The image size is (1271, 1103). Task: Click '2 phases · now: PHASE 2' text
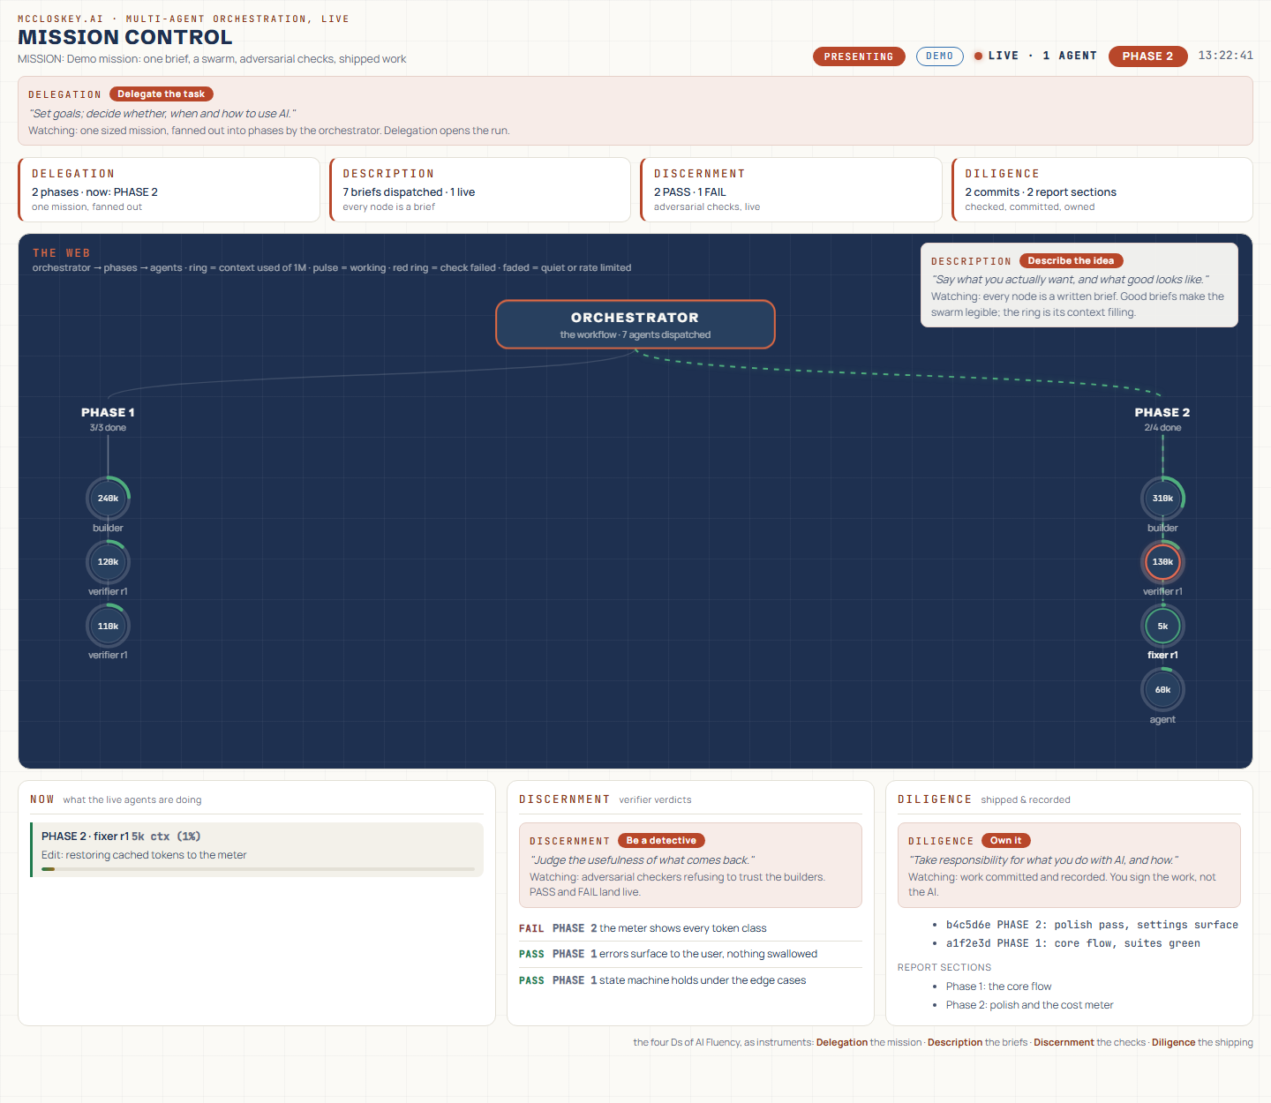coord(94,192)
